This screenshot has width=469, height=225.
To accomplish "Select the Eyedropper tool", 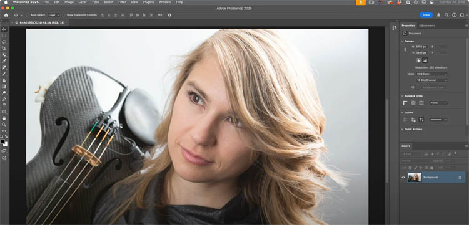I will click(4, 61).
